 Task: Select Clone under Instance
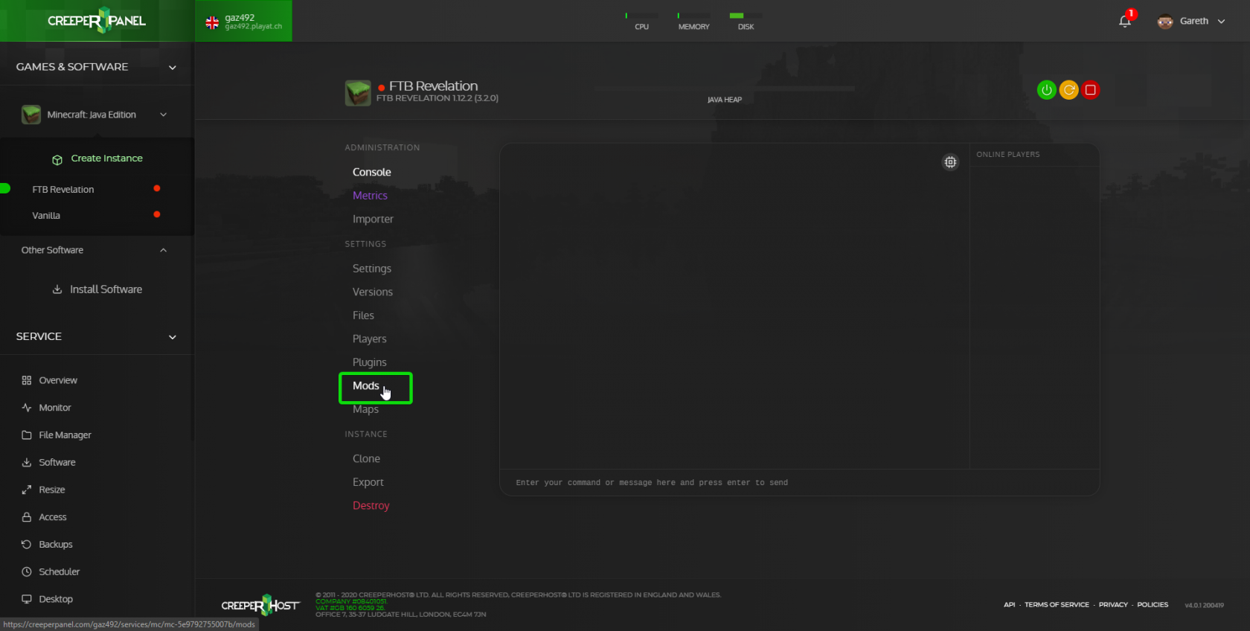[366, 458]
